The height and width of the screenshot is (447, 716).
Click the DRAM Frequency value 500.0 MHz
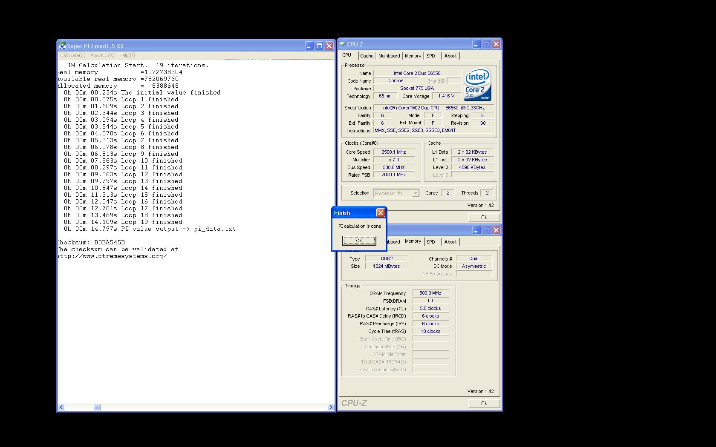coord(430,293)
